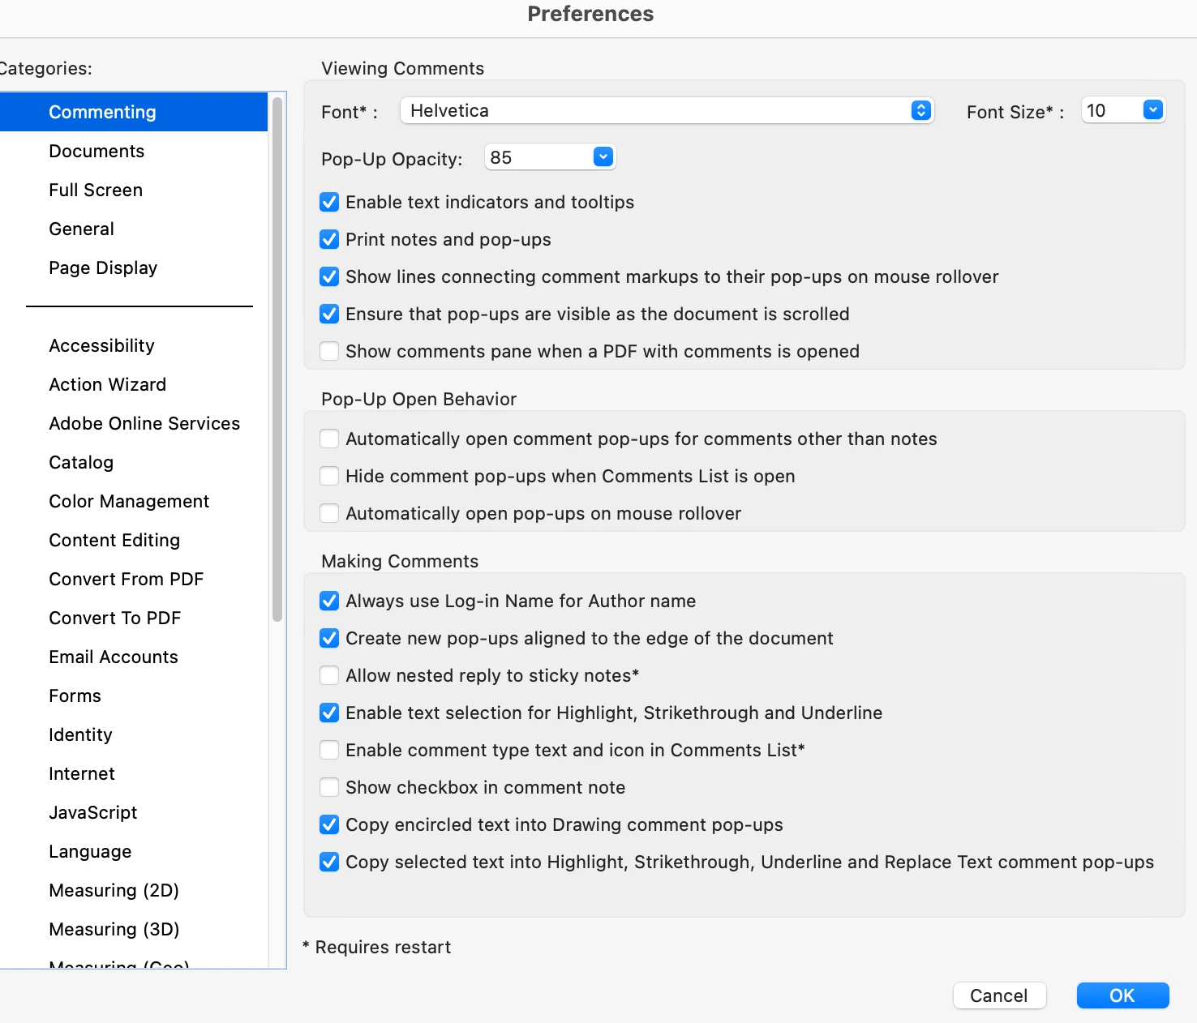Disable text indicators and tooltips
Viewport: 1197px width, 1023px height.
tap(329, 202)
